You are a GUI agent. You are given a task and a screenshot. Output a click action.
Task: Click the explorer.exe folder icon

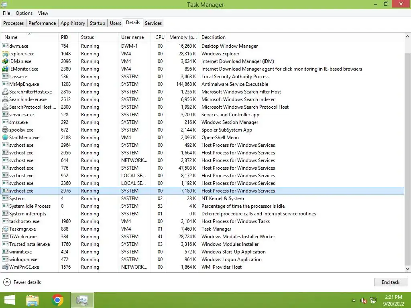coord(5,53)
